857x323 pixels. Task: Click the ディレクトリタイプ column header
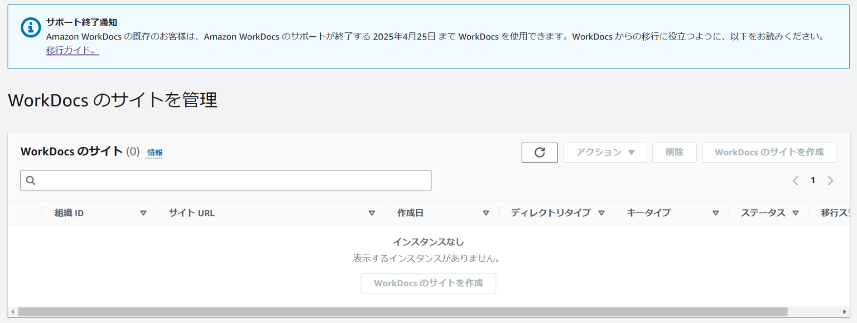click(551, 213)
